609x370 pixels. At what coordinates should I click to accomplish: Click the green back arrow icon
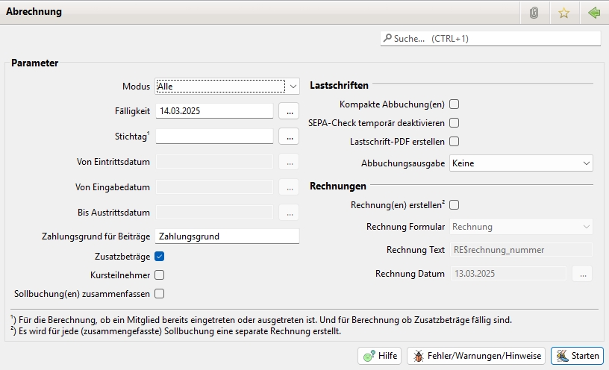[594, 13]
